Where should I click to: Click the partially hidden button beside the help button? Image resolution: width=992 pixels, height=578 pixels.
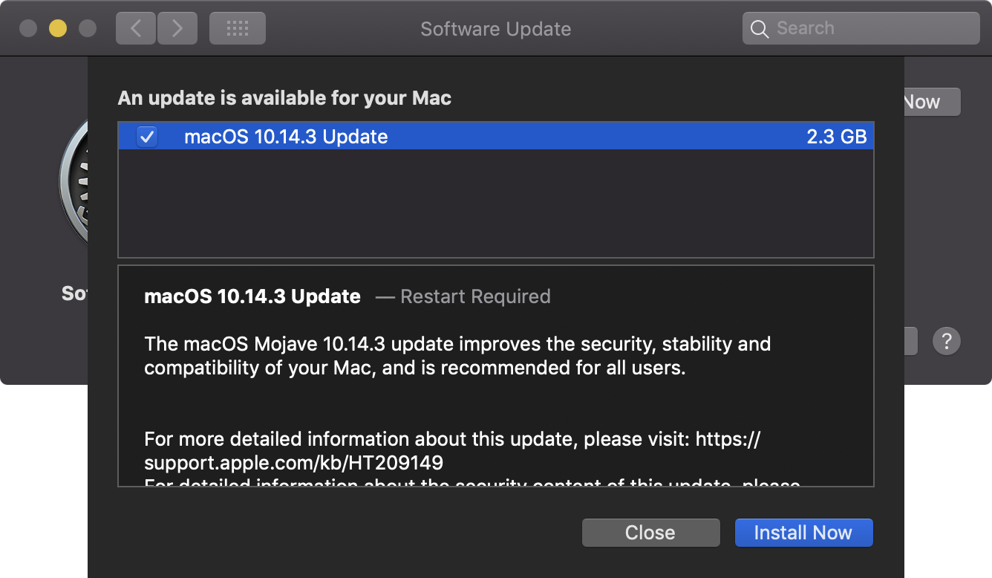point(911,341)
